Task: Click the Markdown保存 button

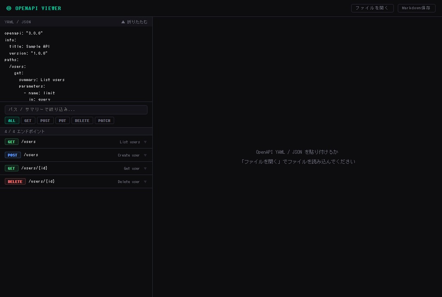Action: tap(417, 8)
